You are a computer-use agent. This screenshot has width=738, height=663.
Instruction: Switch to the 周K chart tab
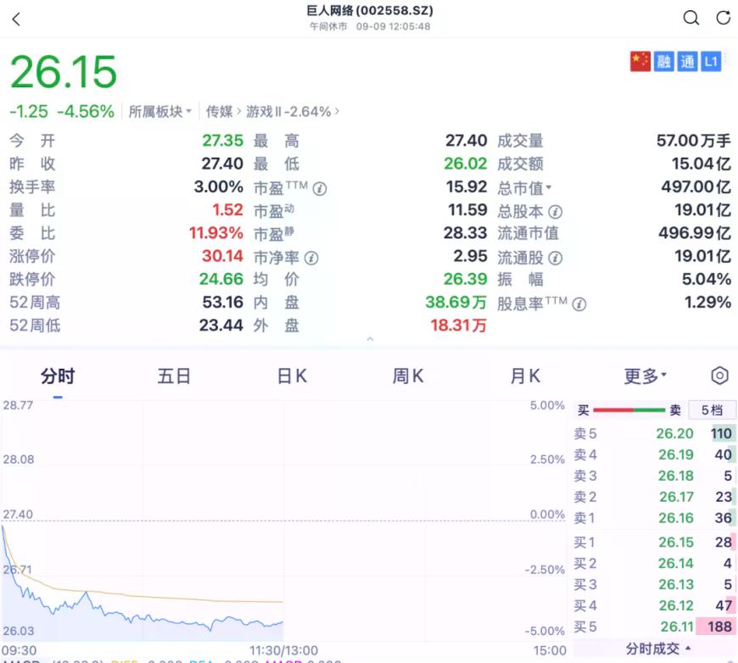coord(408,376)
